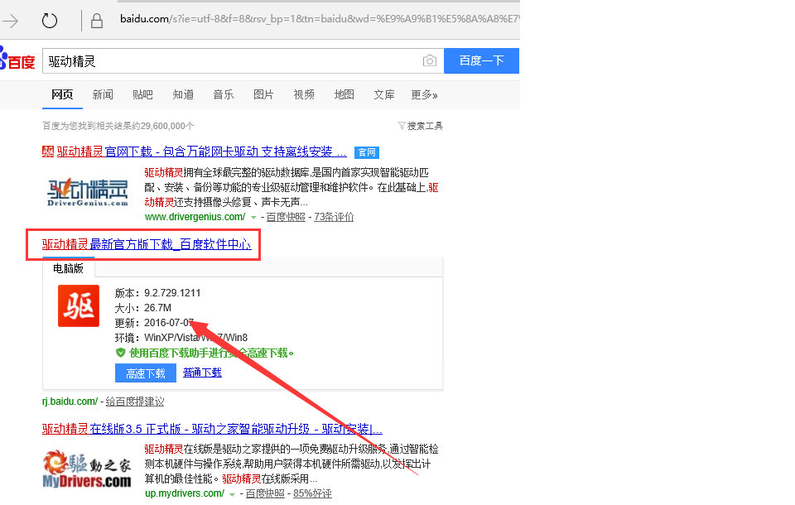Expand the dropdown arrow after up.mydrivers.com
This screenshot has height=505, width=795.
click(232, 494)
